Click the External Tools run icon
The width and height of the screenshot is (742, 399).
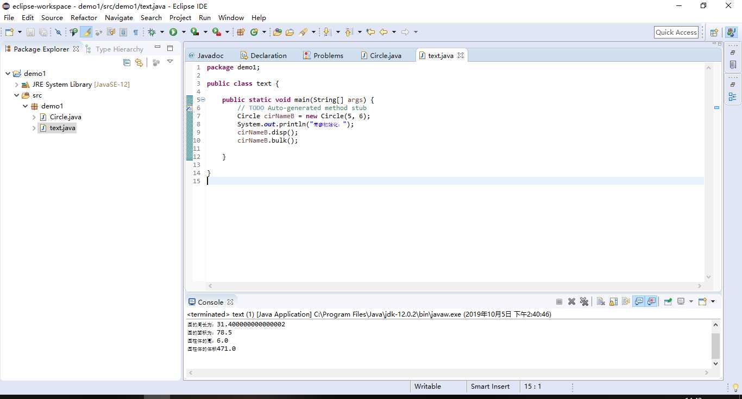216,32
